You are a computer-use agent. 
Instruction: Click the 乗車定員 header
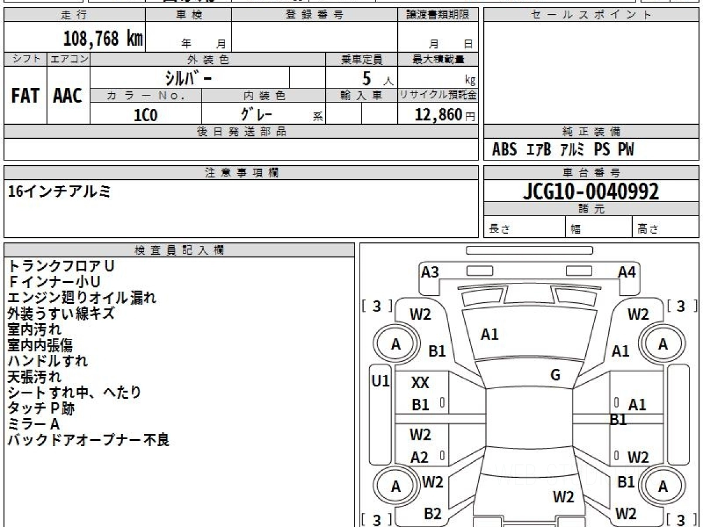click(x=361, y=59)
